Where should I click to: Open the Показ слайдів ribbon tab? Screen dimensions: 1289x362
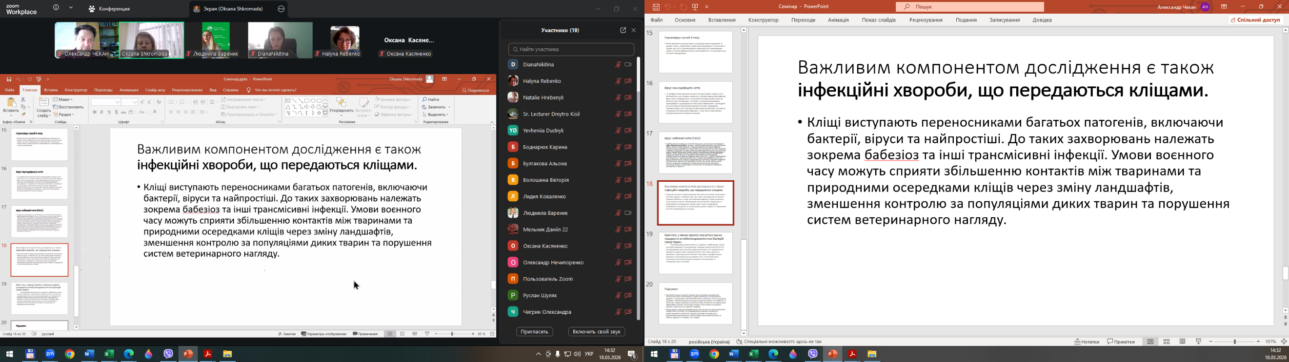(x=879, y=20)
